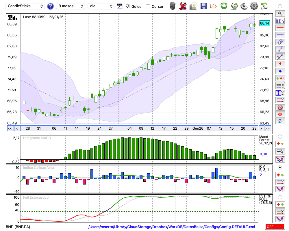The image size is (289, 231).
Task: Select the red horizontal line tool
Action: (280, 28)
